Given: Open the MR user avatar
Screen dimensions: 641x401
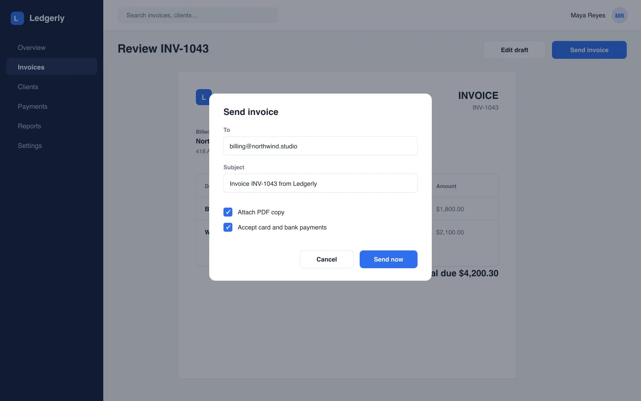Looking at the screenshot, I should click(x=619, y=16).
